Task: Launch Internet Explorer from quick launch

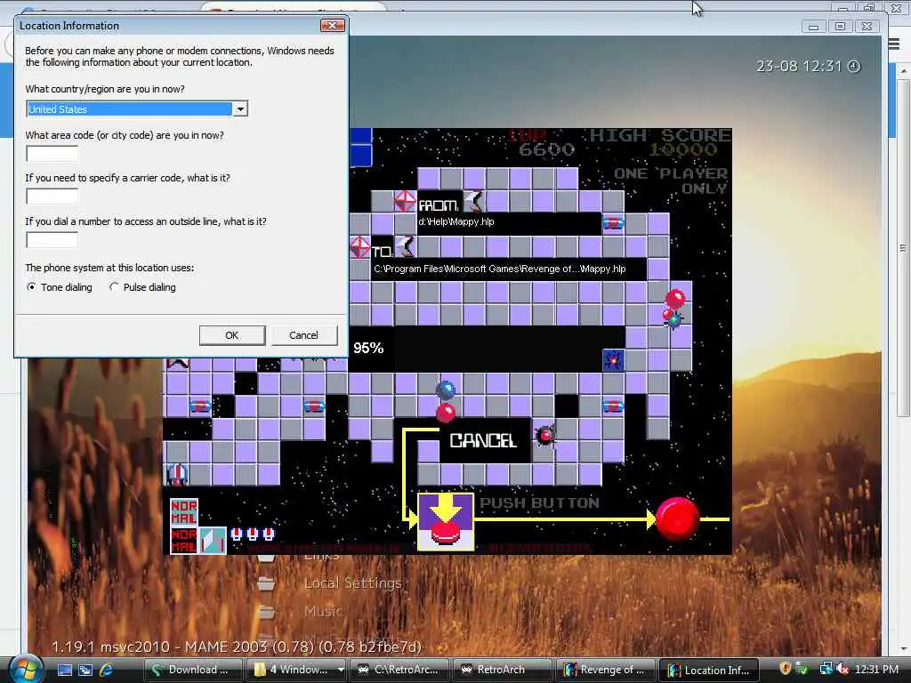Action: (x=107, y=670)
